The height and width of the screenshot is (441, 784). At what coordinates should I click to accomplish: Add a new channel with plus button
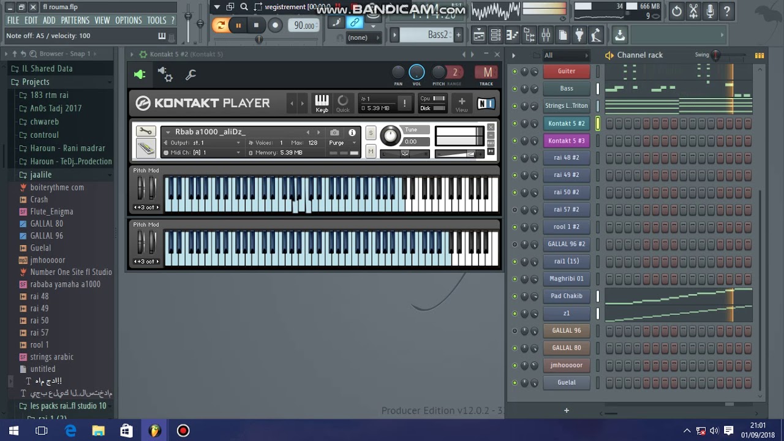click(x=567, y=410)
